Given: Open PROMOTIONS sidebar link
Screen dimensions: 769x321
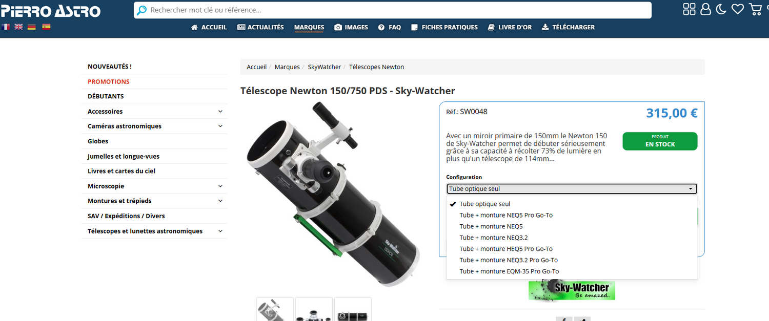Looking at the screenshot, I should pyautogui.click(x=109, y=81).
